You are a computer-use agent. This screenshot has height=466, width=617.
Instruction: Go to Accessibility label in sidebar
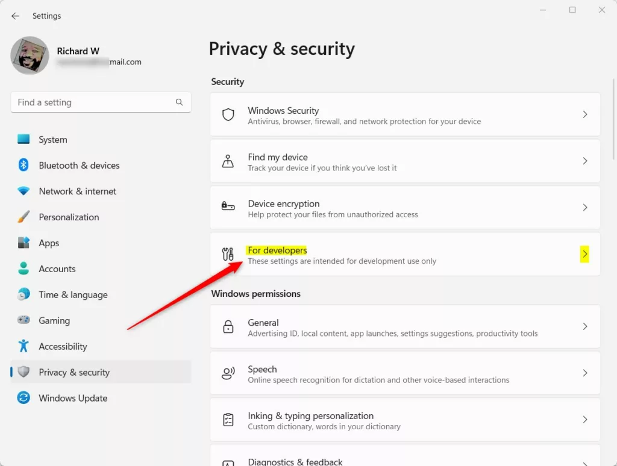[63, 346]
